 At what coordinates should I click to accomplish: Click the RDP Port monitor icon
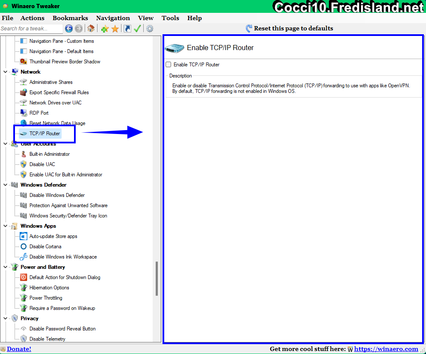(x=24, y=113)
